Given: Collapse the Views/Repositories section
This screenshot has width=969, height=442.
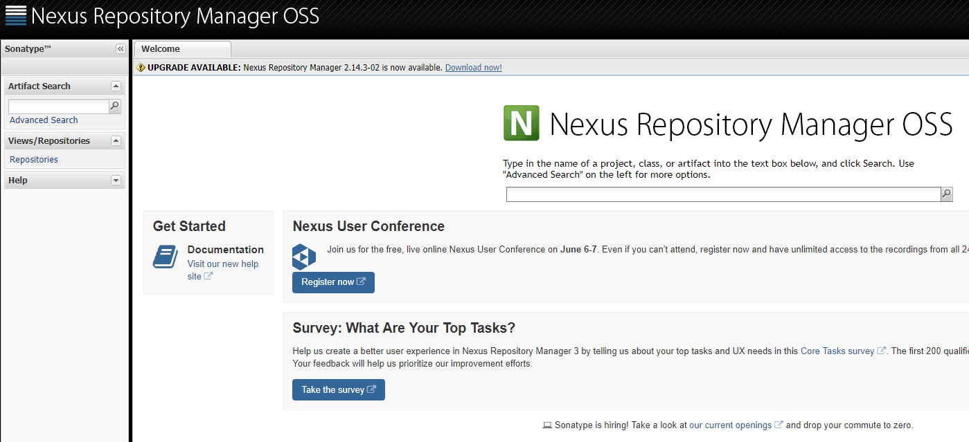Looking at the screenshot, I should (x=116, y=141).
